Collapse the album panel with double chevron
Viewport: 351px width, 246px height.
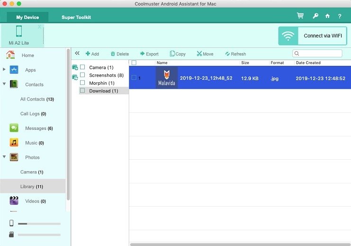click(77, 53)
